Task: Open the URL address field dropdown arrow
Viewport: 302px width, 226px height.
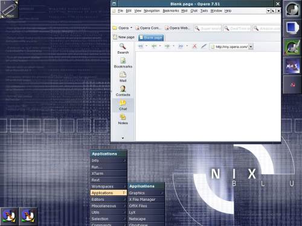Action: (251, 46)
